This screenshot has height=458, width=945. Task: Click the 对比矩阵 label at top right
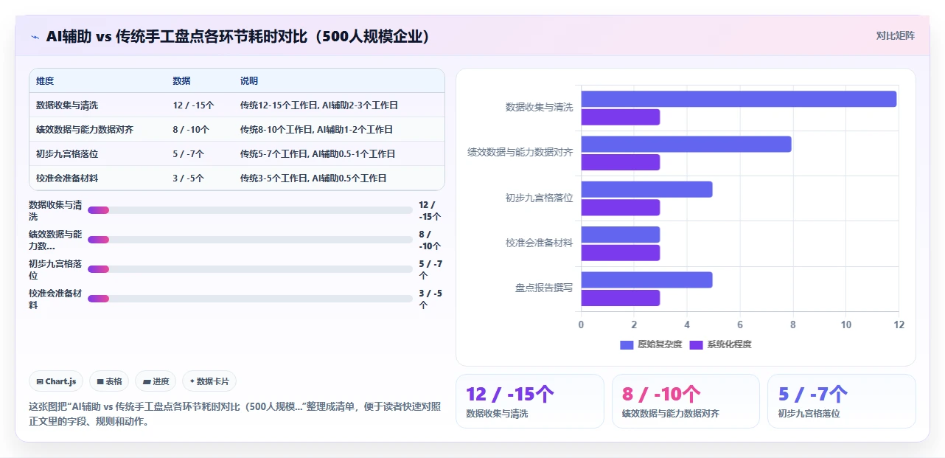(x=896, y=35)
